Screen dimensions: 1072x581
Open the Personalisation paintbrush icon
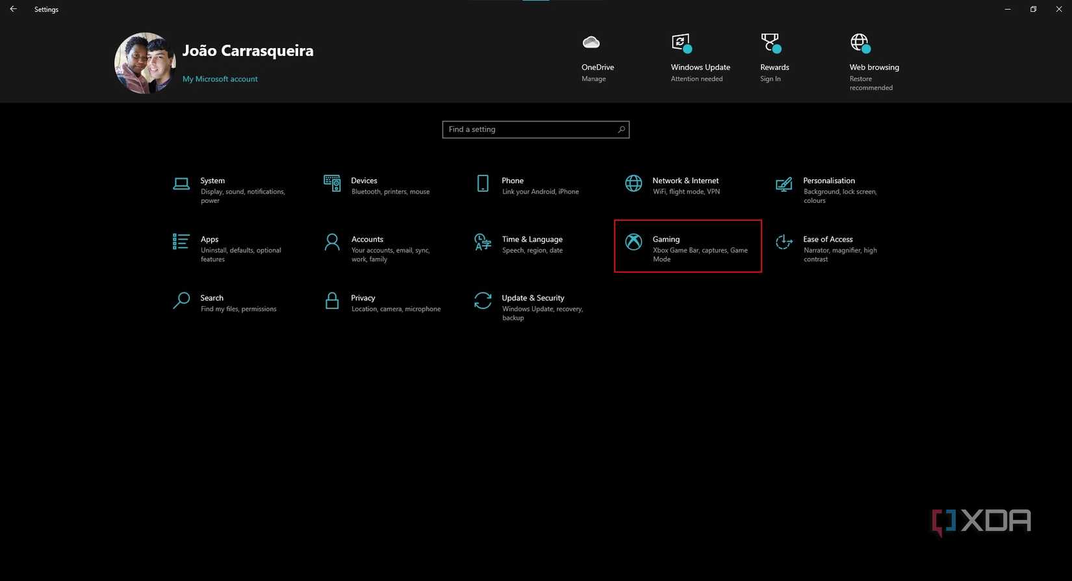click(x=784, y=184)
